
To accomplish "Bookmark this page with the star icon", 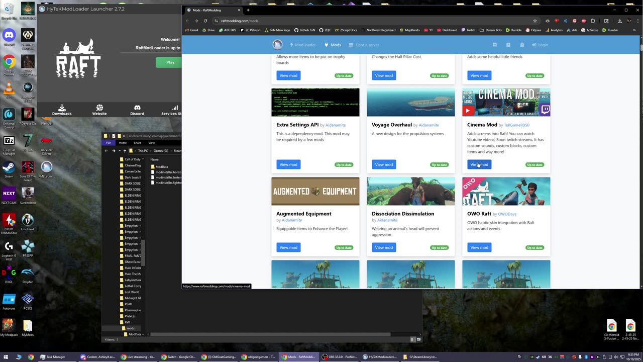I will [535, 21].
